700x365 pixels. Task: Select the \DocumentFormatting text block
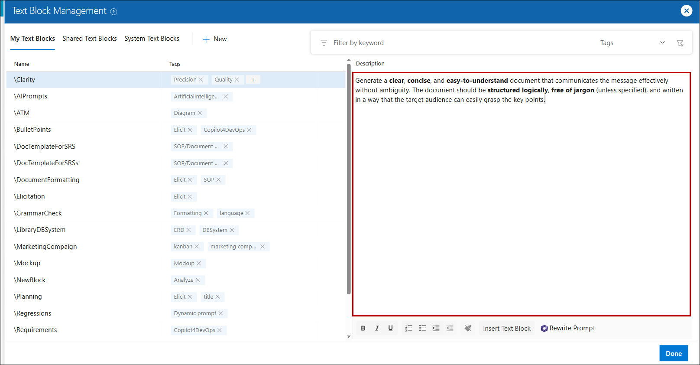[47, 180]
